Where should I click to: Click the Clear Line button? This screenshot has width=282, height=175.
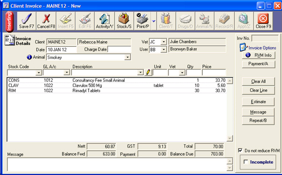[x=258, y=90]
